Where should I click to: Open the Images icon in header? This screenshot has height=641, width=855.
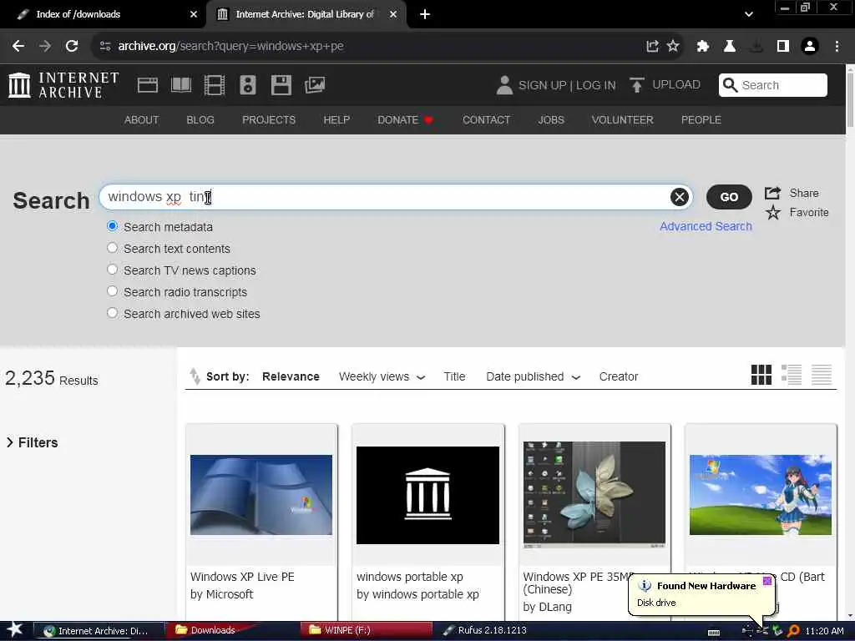click(x=315, y=85)
